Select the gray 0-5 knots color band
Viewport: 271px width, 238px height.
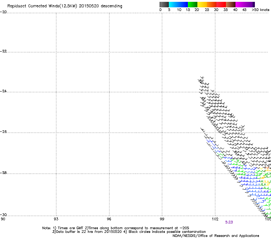pyautogui.click(x=164, y=4)
